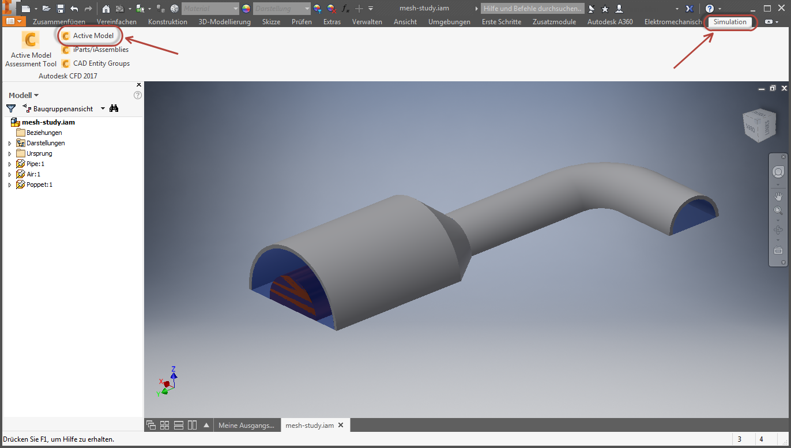Open the browser filter funnel icon
This screenshot has height=448, width=791.
click(x=11, y=108)
